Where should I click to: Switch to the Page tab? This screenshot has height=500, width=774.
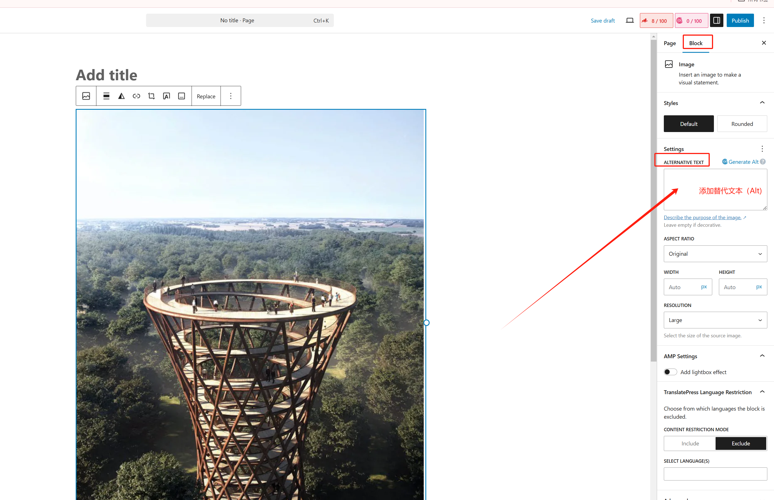tap(670, 43)
